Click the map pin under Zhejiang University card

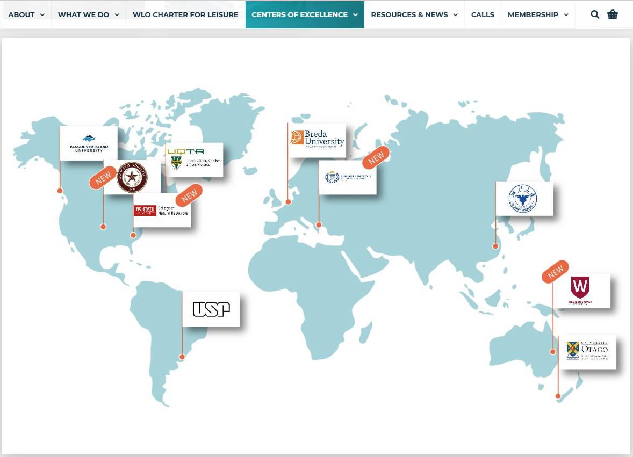tap(496, 246)
